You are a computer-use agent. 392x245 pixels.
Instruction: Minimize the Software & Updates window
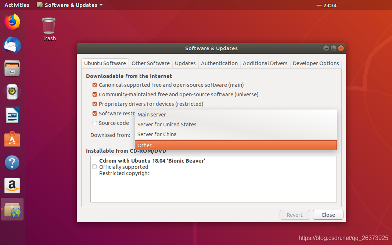[x=326, y=48]
